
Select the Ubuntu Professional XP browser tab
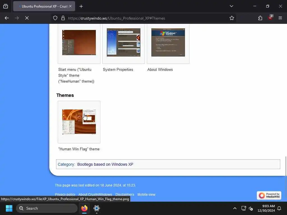44,6
